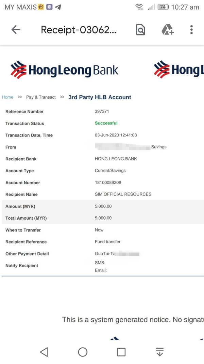
Task: Open the Pay & Transact breadcrumb
Action: point(41,97)
